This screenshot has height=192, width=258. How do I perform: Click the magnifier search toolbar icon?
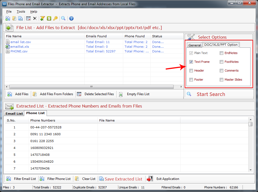pyautogui.click(x=63, y=18)
